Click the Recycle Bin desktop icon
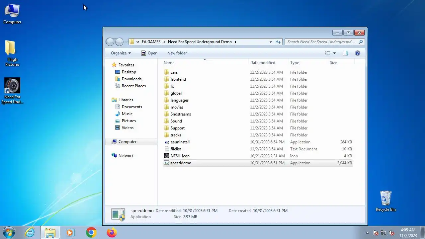The height and width of the screenshot is (239, 425). [x=386, y=201]
